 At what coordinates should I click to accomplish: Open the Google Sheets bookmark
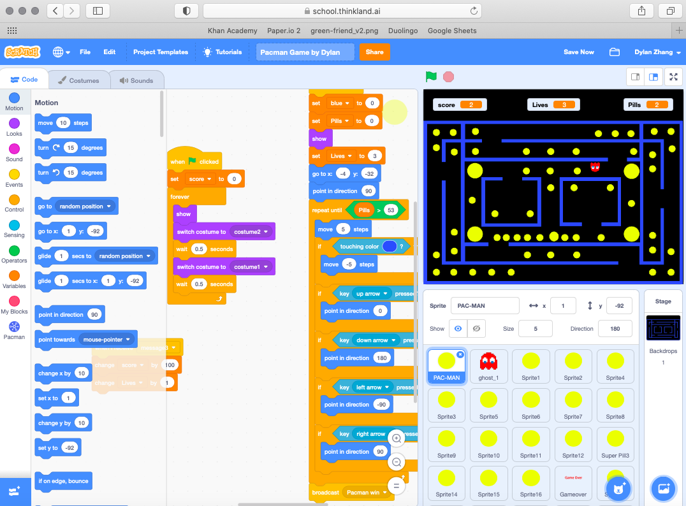[x=452, y=31]
